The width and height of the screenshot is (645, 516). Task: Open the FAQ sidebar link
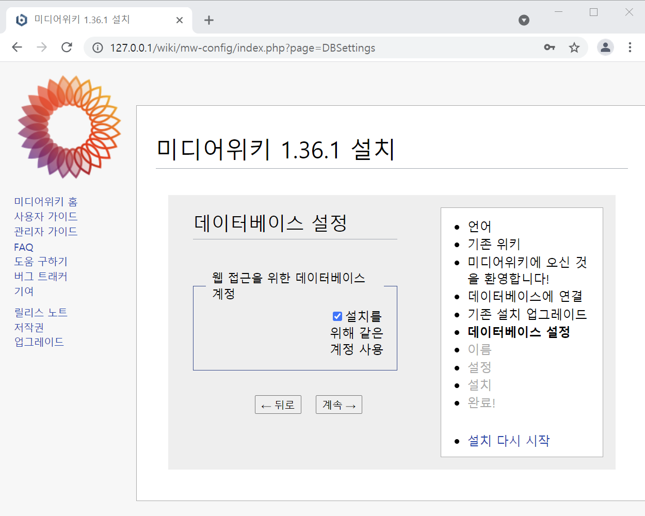point(23,247)
